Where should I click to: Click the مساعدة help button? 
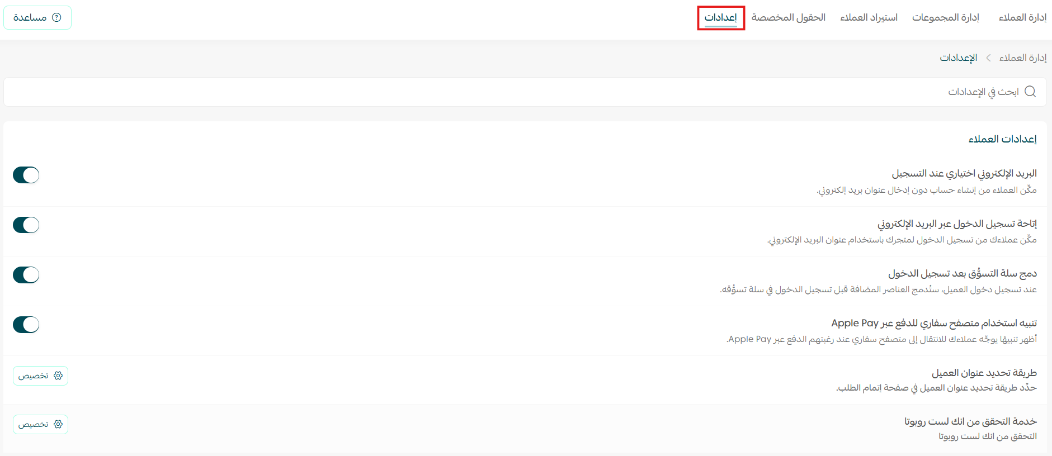pos(37,18)
